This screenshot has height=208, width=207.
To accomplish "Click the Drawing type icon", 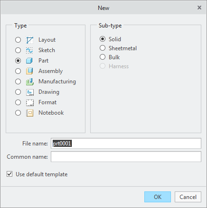I will [29, 92].
